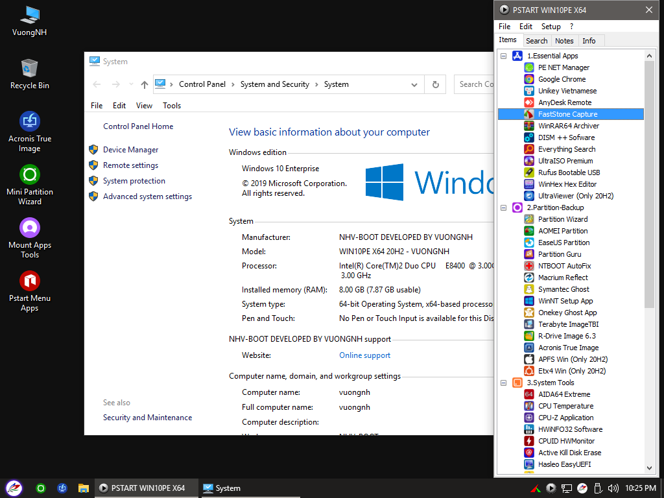Screen dimensions: 664x498
Task: Switch to PStart Notes tab
Action: pyautogui.click(x=564, y=41)
